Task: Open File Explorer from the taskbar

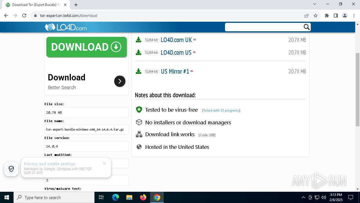Action: click(x=129, y=197)
